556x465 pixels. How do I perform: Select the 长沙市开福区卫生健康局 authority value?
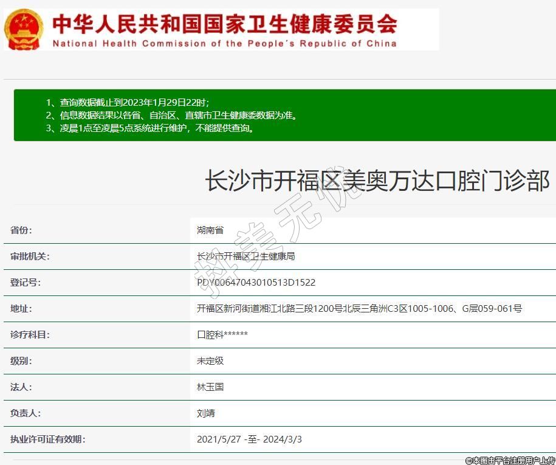246,257
